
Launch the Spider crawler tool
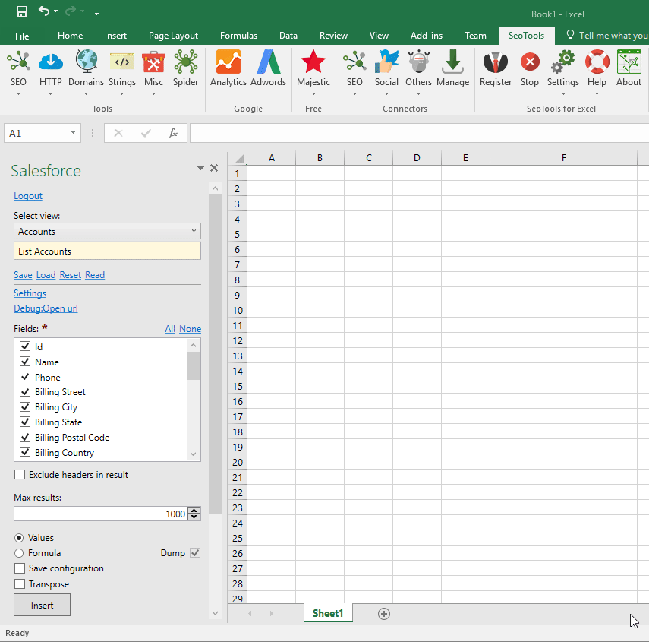coord(185,62)
